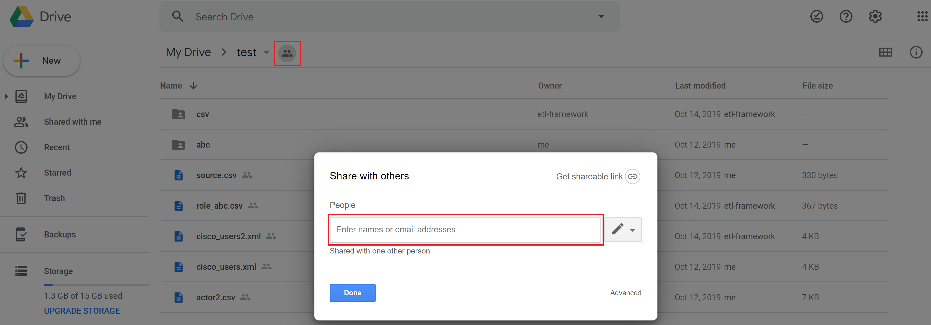
Task: Expand the test folder dropdown arrow
Action: click(x=266, y=53)
